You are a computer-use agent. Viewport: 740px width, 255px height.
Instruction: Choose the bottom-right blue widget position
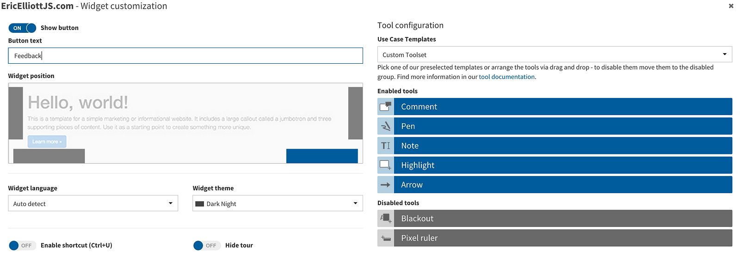pyautogui.click(x=322, y=156)
